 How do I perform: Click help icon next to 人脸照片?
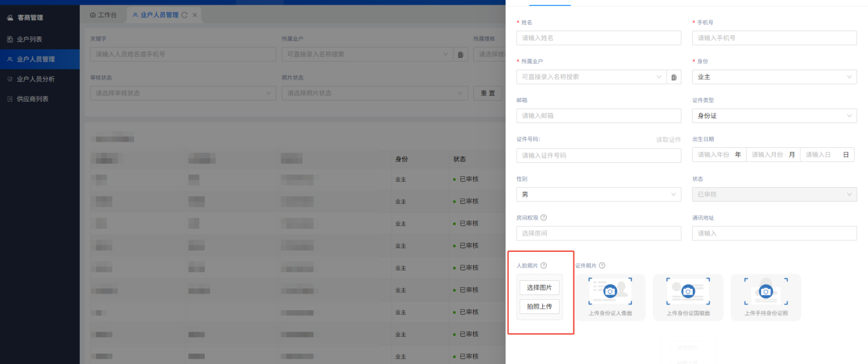tap(544, 266)
